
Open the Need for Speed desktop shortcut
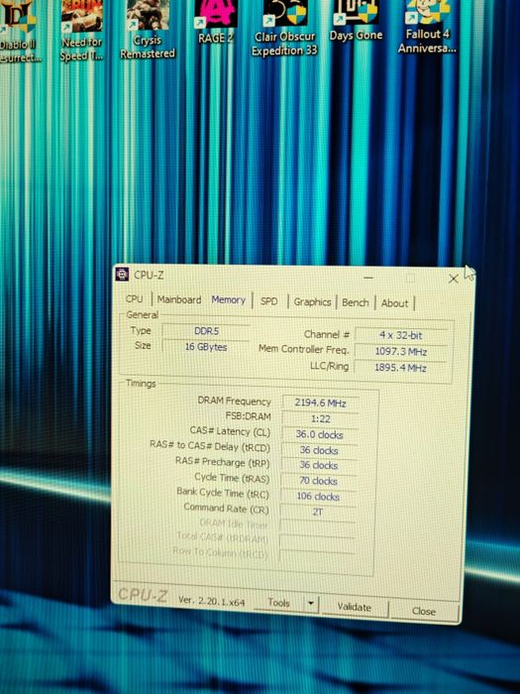(82, 30)
